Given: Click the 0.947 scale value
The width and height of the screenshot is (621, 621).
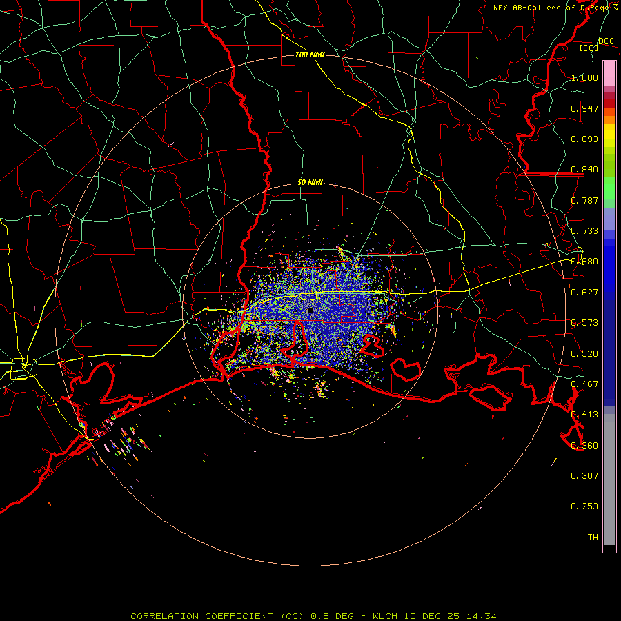Looking at the screenshot, I should point(584,108).
